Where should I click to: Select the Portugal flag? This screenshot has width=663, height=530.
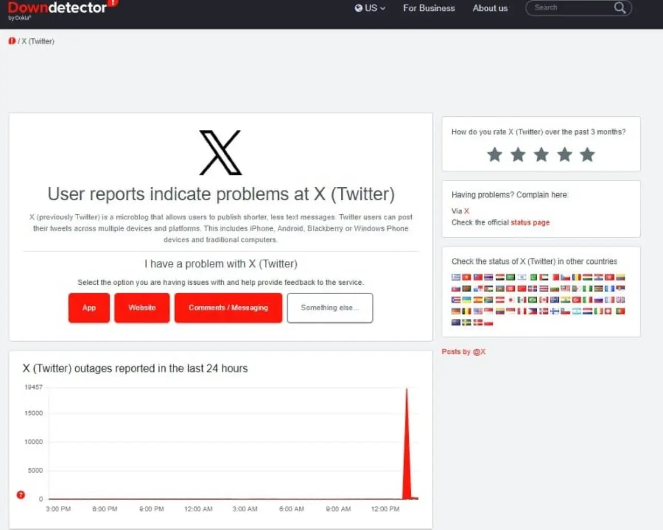(x=620, y=312)
